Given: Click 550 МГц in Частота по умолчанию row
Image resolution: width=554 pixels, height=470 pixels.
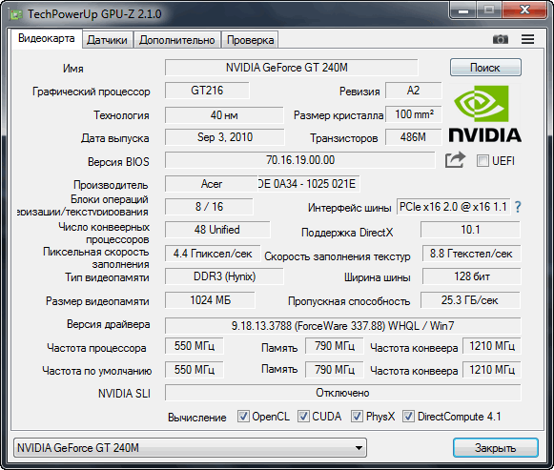Looking at the screenshot, I should pyautogui.click(x=194, y=370).
